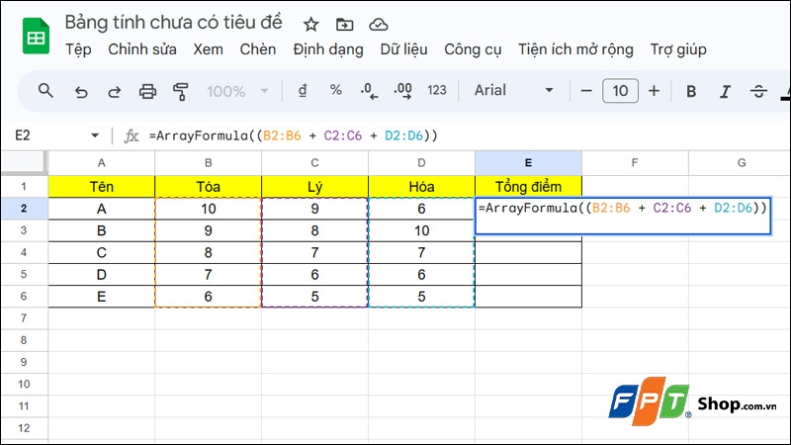This screenshot has height=445, width=791.
Task: Open the Xem menu
Action: [x=208, y=49]
